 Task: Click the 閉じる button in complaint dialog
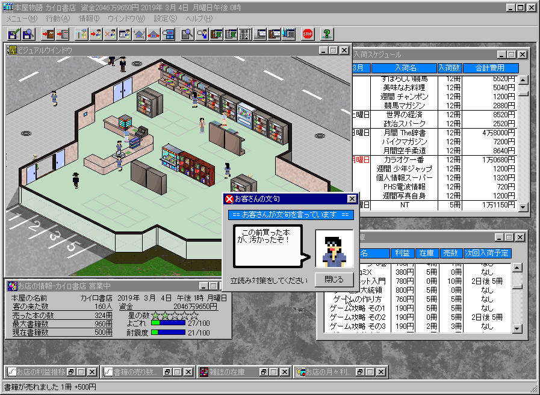click(x=334, y=280)
